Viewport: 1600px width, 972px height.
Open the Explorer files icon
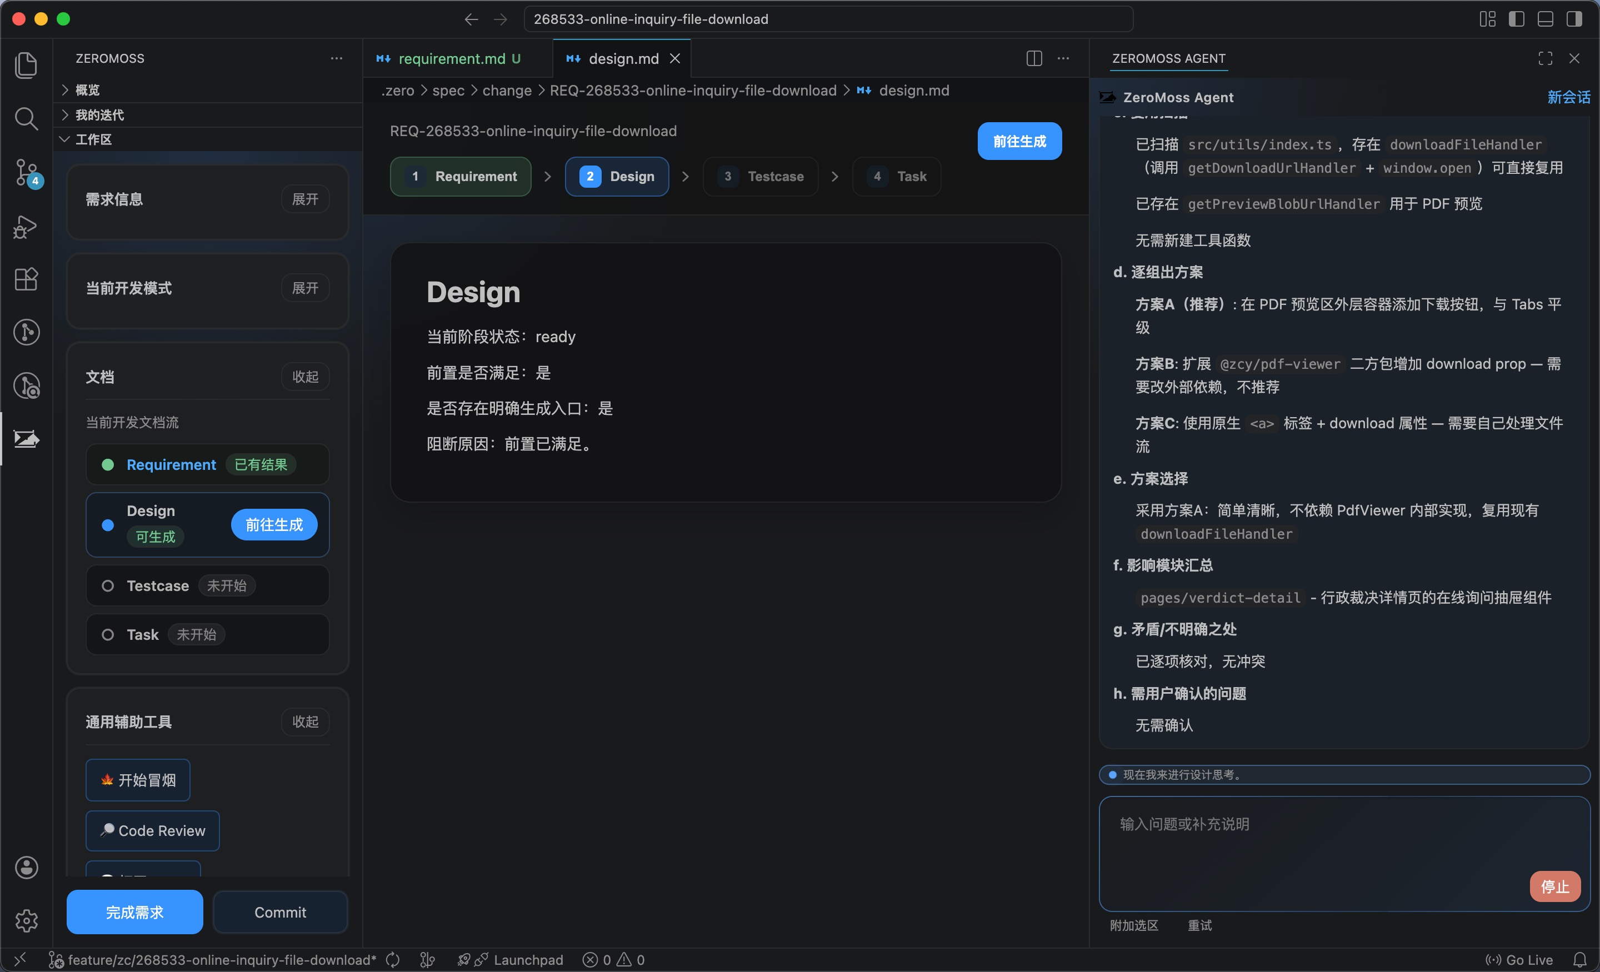coord(26,65)
